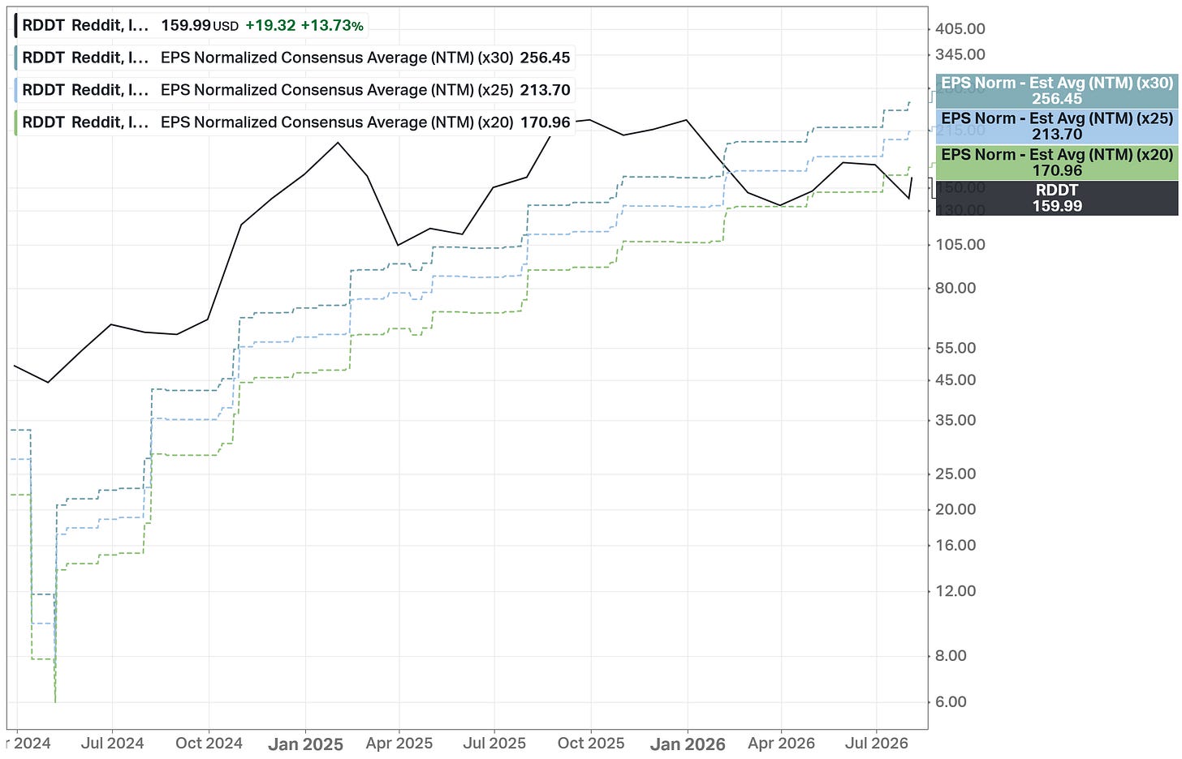
Task: Select the EPS Normalized Consensus (x30) legend entry
Action: [295, 58]
